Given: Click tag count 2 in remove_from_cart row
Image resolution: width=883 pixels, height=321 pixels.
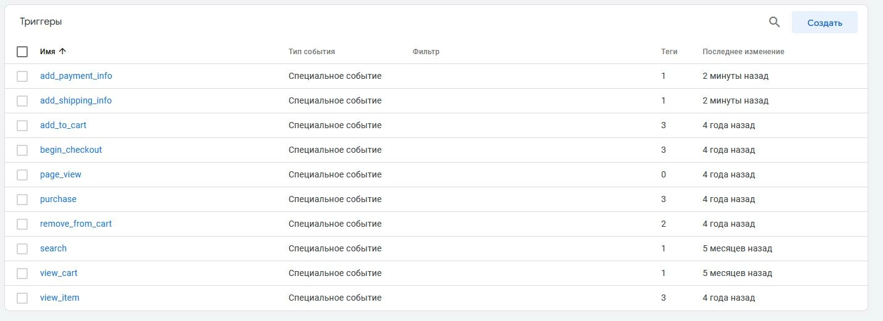Looking at the screenshot, I should coord(664,224).
